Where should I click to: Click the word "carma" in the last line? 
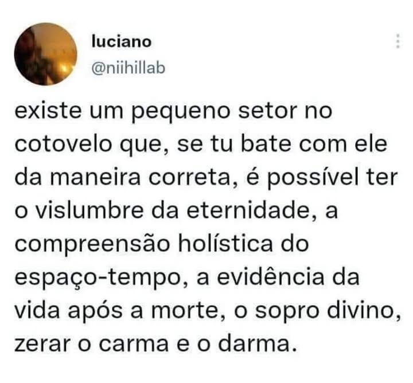(134, 344)
